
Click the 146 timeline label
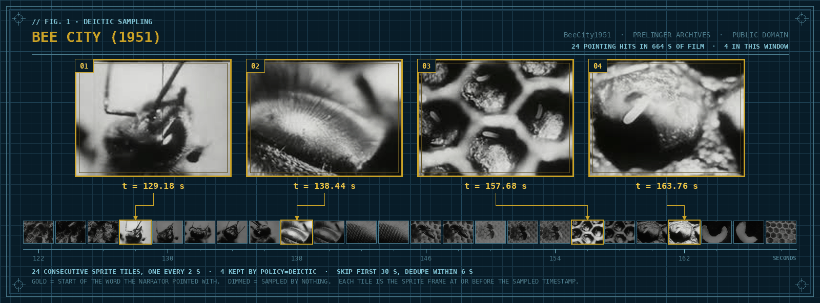pyautogui.click(x=426, y=258)
